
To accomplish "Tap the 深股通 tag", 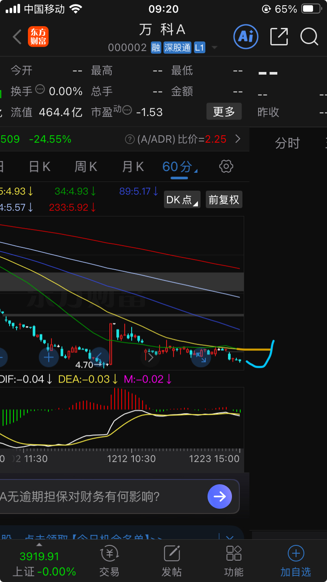I will click(x=177, y=48).
